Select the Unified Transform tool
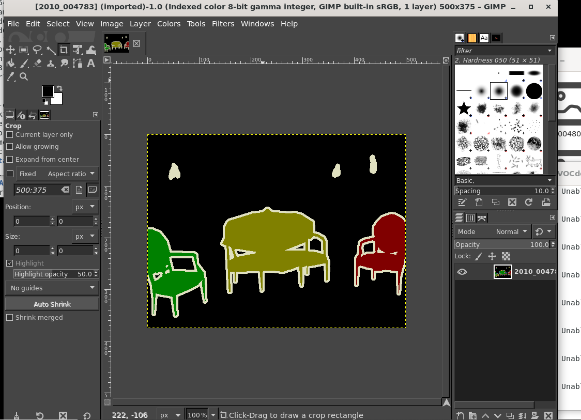 (78, 50)
